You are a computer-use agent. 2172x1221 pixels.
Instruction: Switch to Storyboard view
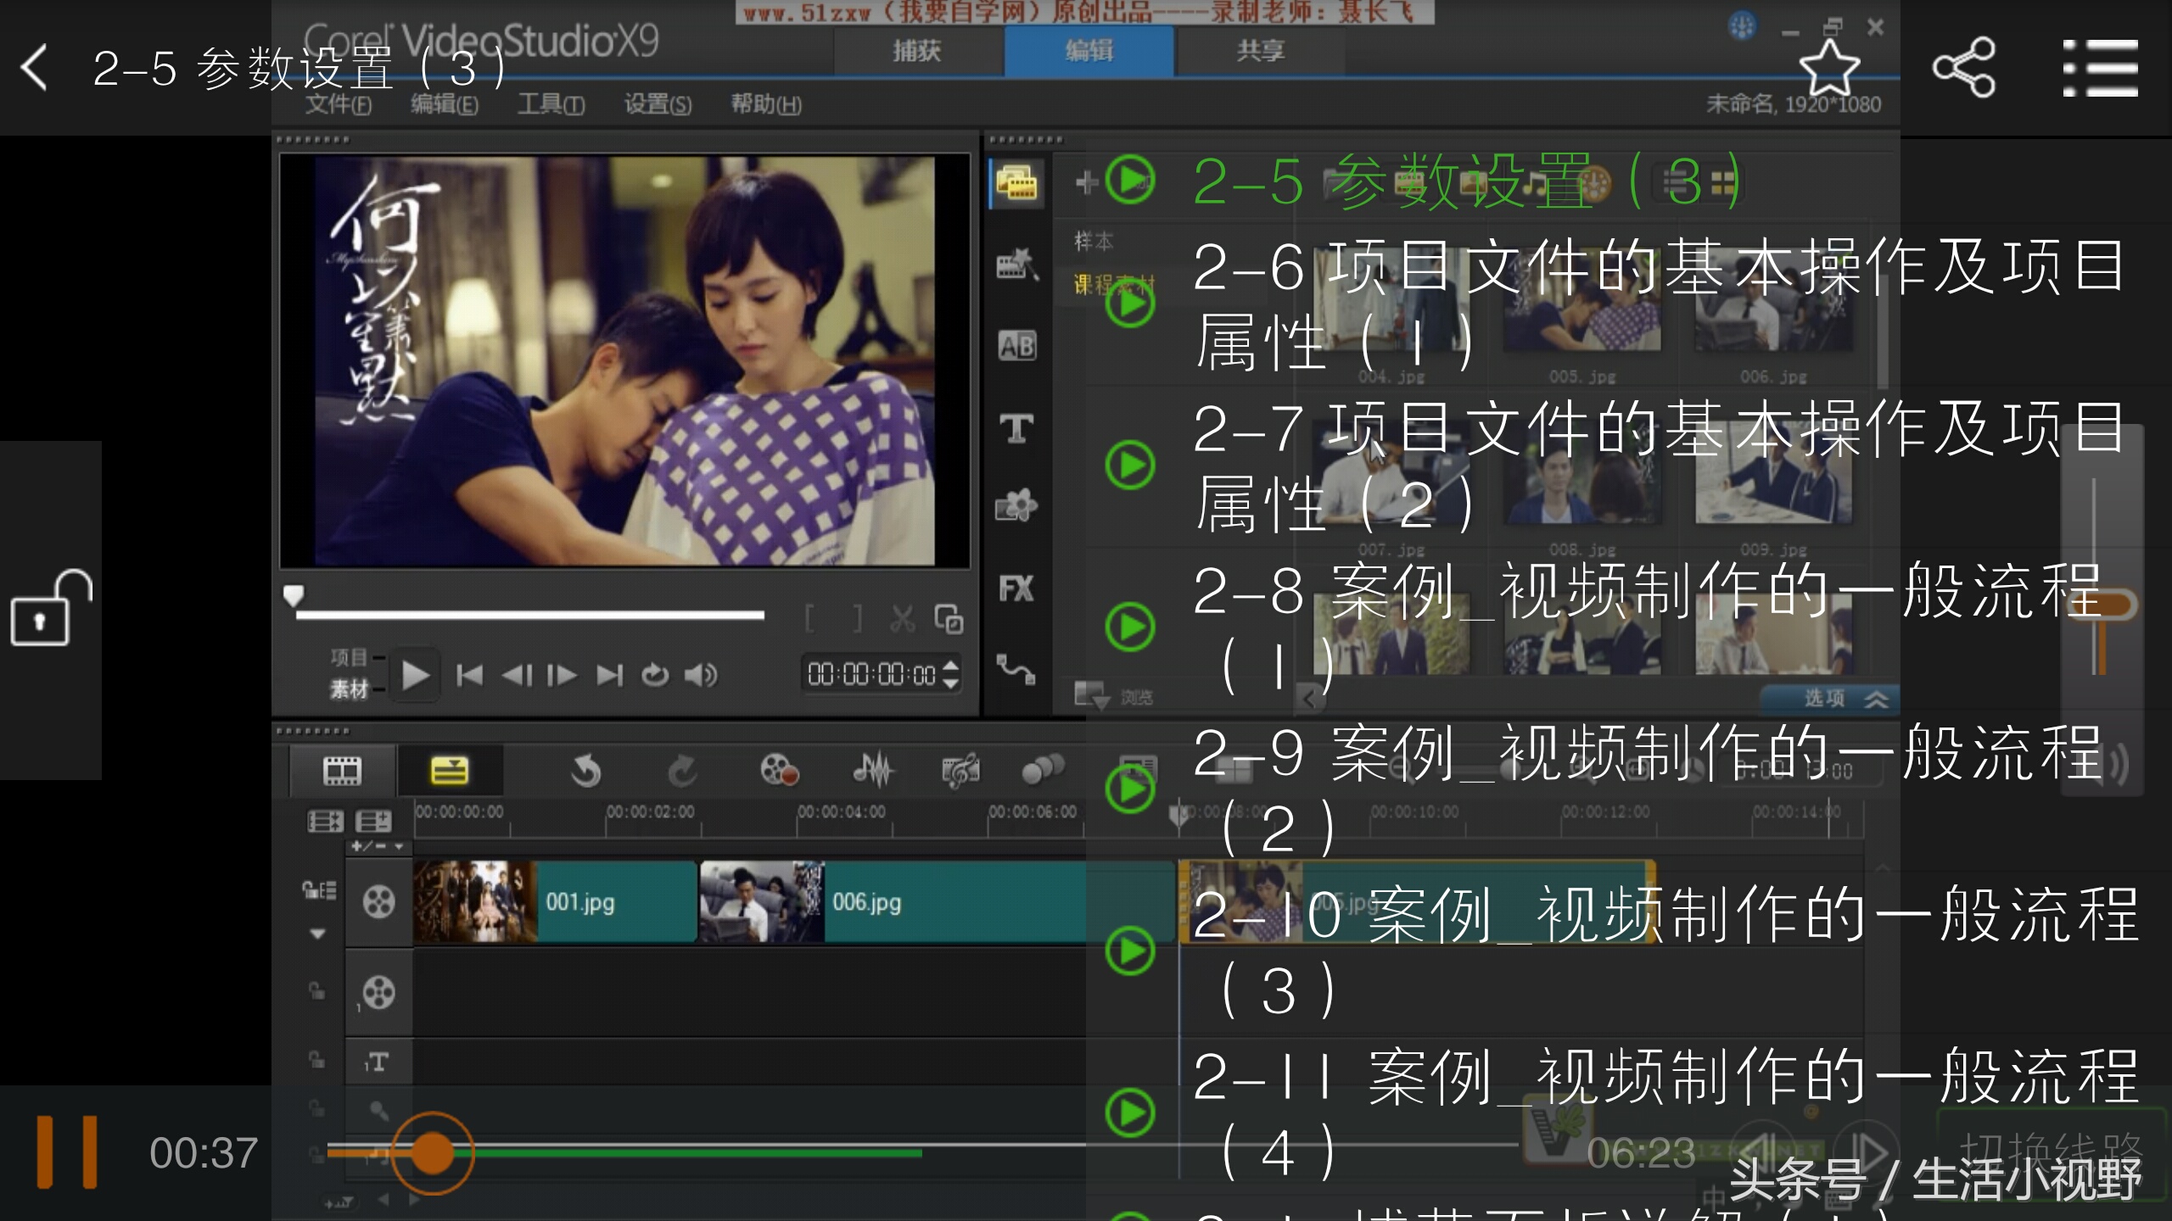point(343,771)
